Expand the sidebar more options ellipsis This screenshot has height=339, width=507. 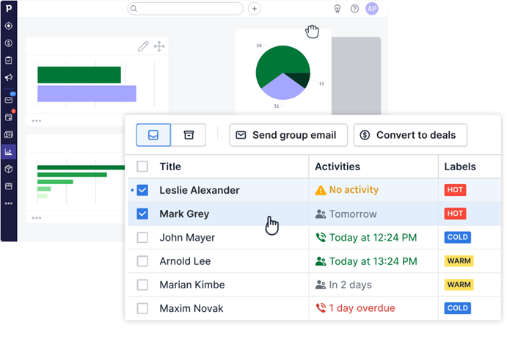(9, 203)
